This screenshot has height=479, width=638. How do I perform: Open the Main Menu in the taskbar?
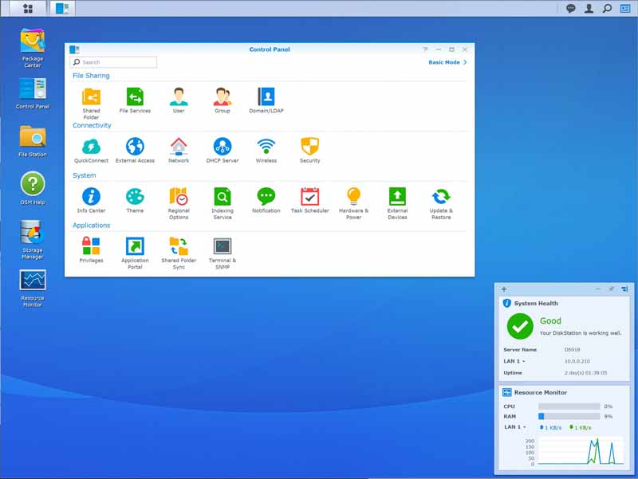coord(29,9)
